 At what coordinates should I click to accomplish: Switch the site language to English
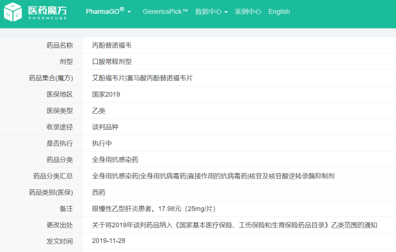pyautogui.click(x=279, y=11)
